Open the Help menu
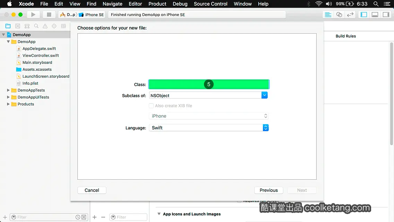394x222 pixels. (x=263, y=4)
